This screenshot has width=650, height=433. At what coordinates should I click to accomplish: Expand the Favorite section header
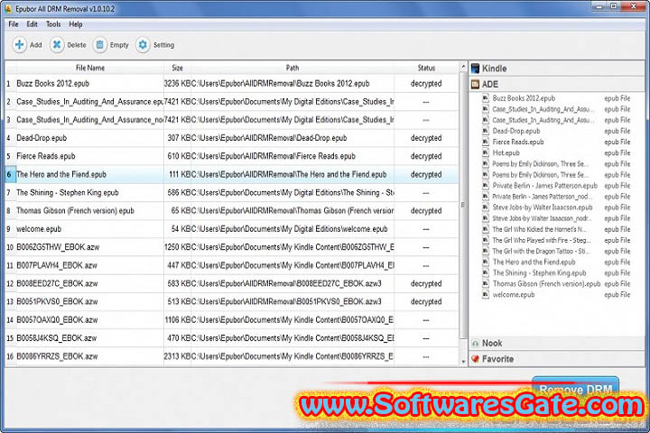[x=557, y=359]
